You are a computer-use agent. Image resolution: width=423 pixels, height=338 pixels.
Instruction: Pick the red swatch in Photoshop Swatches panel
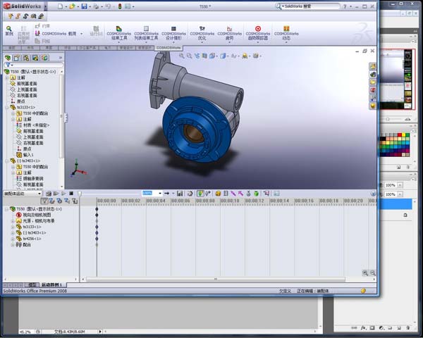(400, 134)
